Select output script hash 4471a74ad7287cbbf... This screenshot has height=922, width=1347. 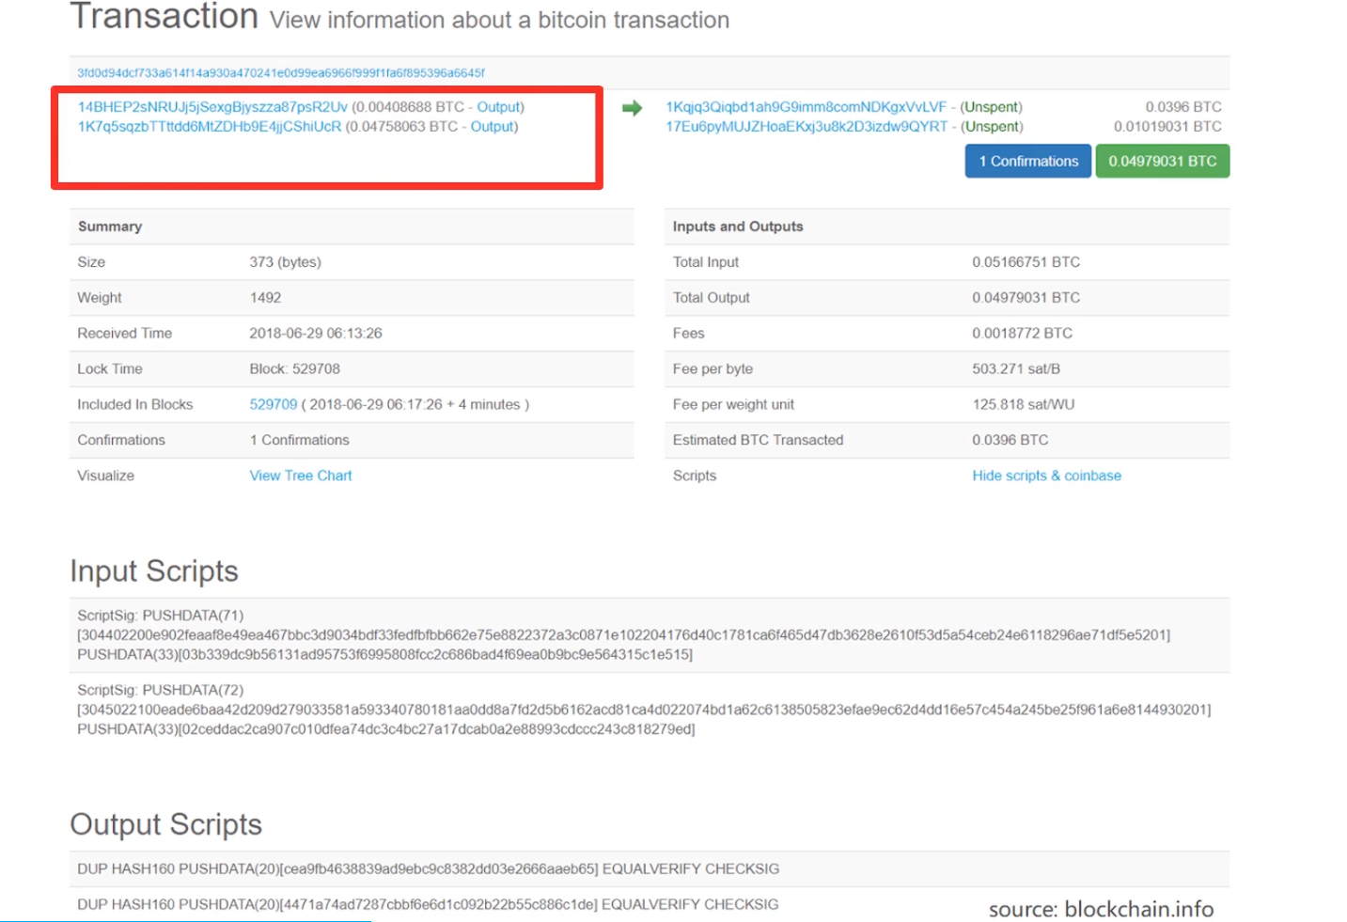(439, 905)
